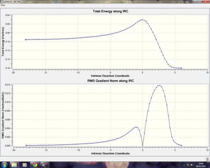Click the Show Desktop strip beside the clock
Screen dimensions: 210x168
pyautogui.click(x=209, y=165)
